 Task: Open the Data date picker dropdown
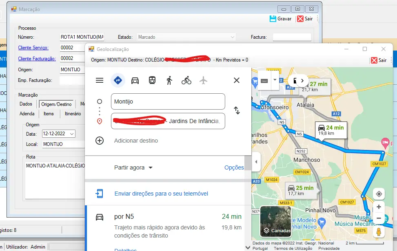(x=72, y=134)
